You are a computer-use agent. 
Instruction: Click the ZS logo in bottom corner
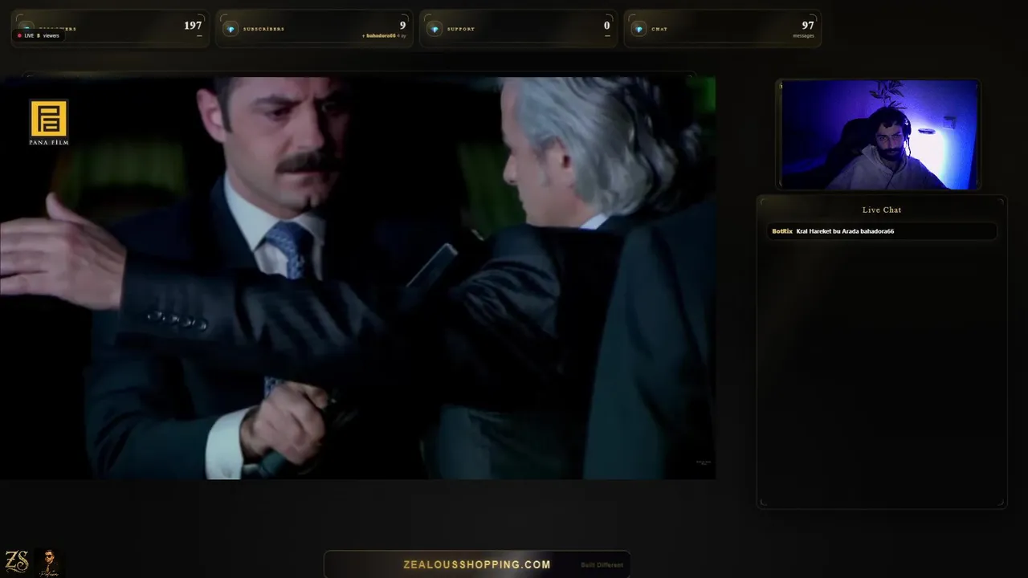(17, 561)
